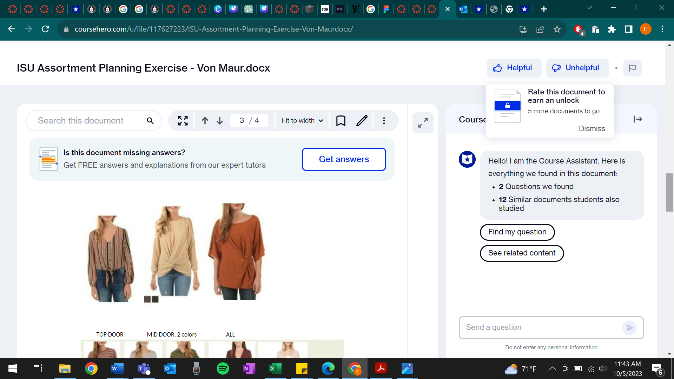Open the Chrome three-dot menu
This screenshot has width=674, height=379.
coord(662,29)
